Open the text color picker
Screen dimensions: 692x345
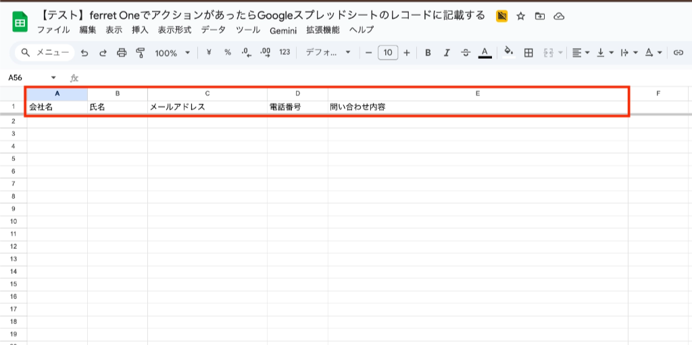pos(485,53)
